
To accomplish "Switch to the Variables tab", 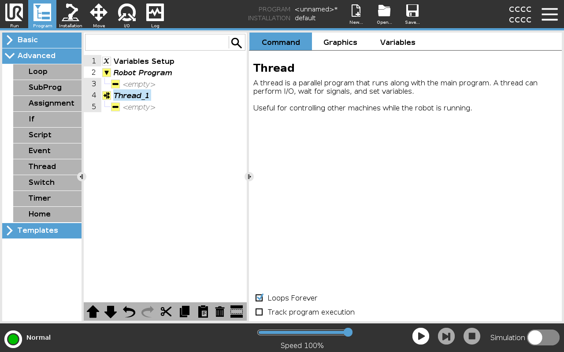I will (397, 42).
